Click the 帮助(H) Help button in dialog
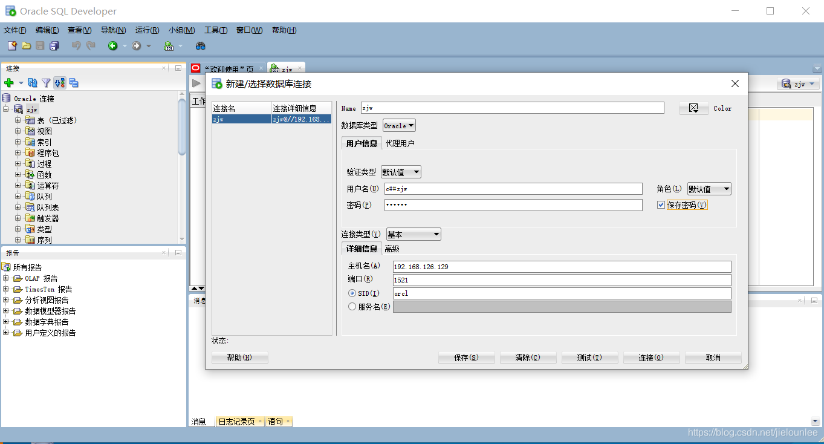Image resolution: width=824 pixels, height=444 pixels. 239,357
